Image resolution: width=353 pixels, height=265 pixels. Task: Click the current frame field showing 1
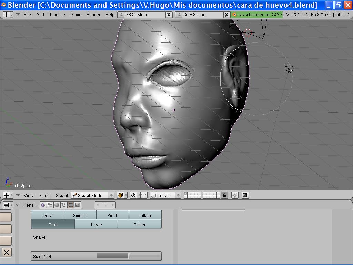tap(105, 205)
